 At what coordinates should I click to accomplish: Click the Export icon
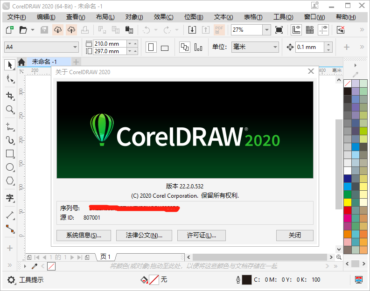205,30
